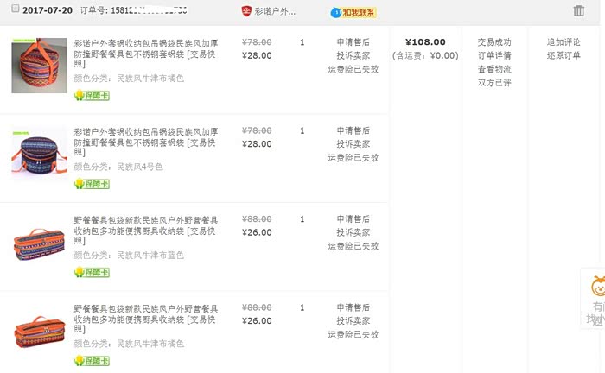
Task: Click 保障卡 badge on the last tableware bag
Action: click(x=92, y=361)
